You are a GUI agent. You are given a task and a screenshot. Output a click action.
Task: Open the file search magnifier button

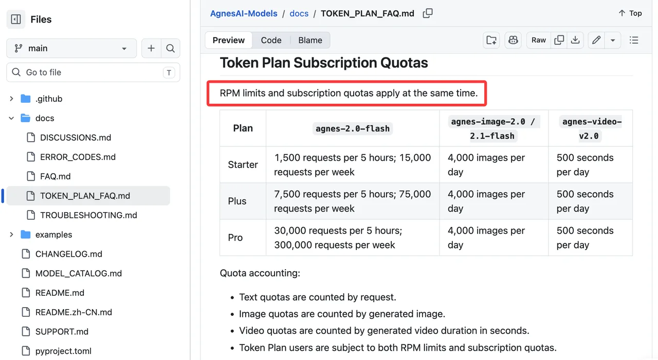tap(171, 48)
